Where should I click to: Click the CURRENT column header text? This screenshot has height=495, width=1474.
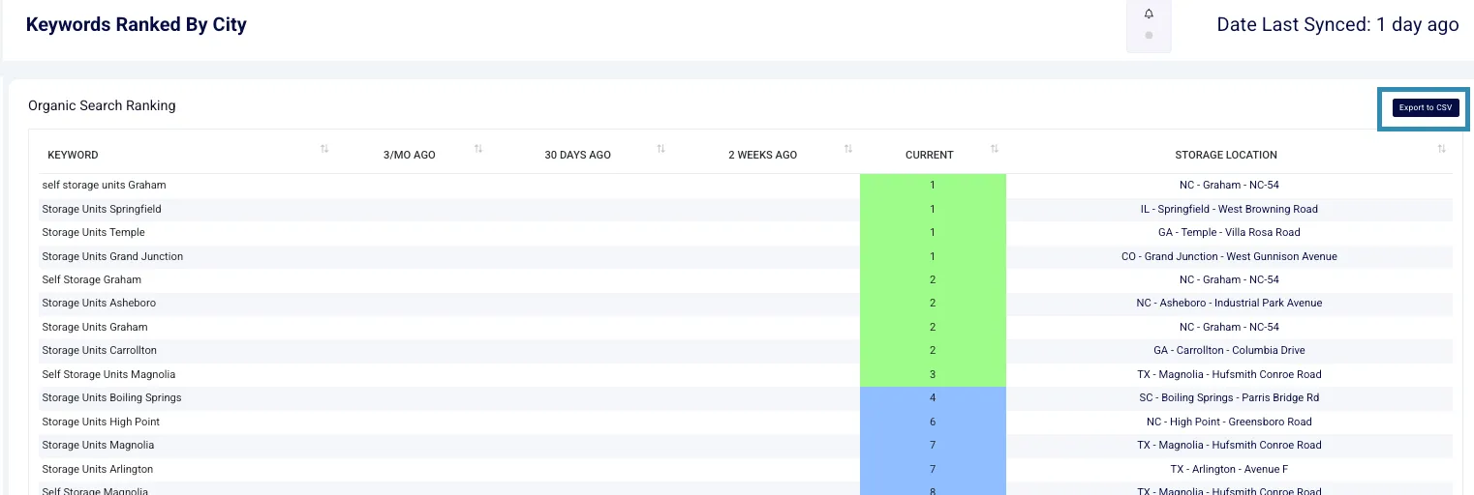coord(930,155)
